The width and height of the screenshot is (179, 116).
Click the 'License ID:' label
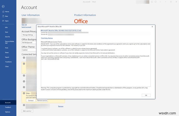44,33
